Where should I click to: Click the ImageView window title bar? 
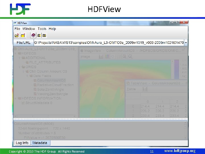133,50
